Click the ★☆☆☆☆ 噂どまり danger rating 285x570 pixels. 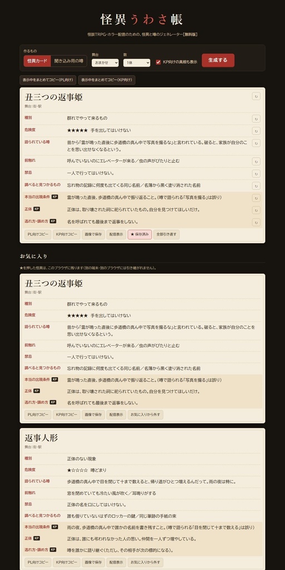(x=87, y=470)
